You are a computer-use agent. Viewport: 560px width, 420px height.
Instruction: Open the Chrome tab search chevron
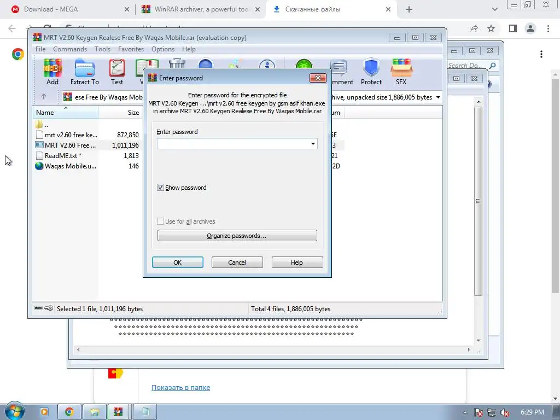pyautogui.click(x=494, y=9)
